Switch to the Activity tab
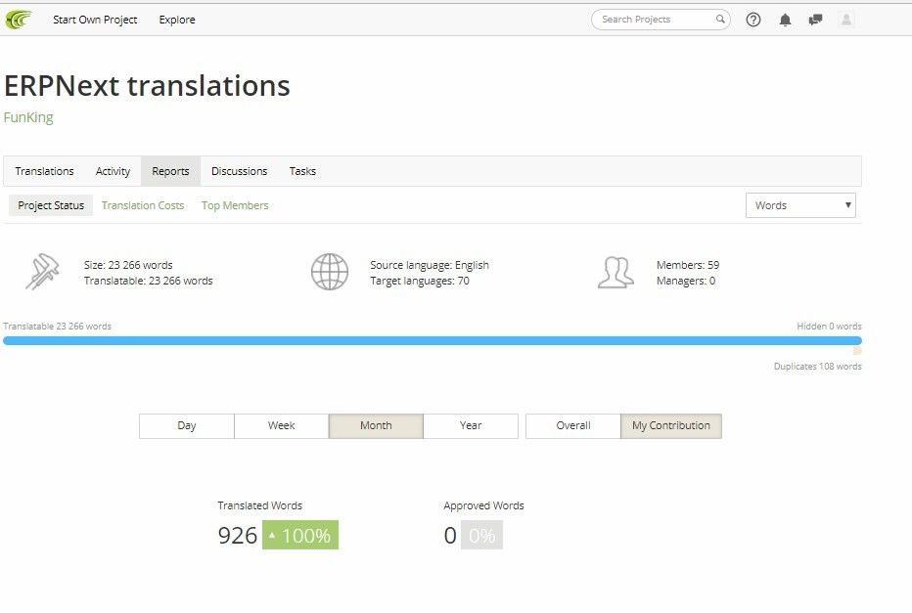 coord(113,171)
